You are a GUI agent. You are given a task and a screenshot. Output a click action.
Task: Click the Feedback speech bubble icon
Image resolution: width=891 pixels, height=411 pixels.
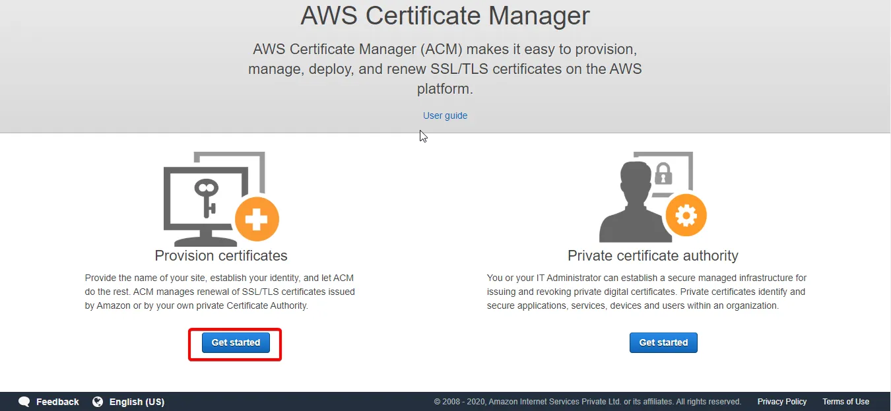(x=24, y=401)
